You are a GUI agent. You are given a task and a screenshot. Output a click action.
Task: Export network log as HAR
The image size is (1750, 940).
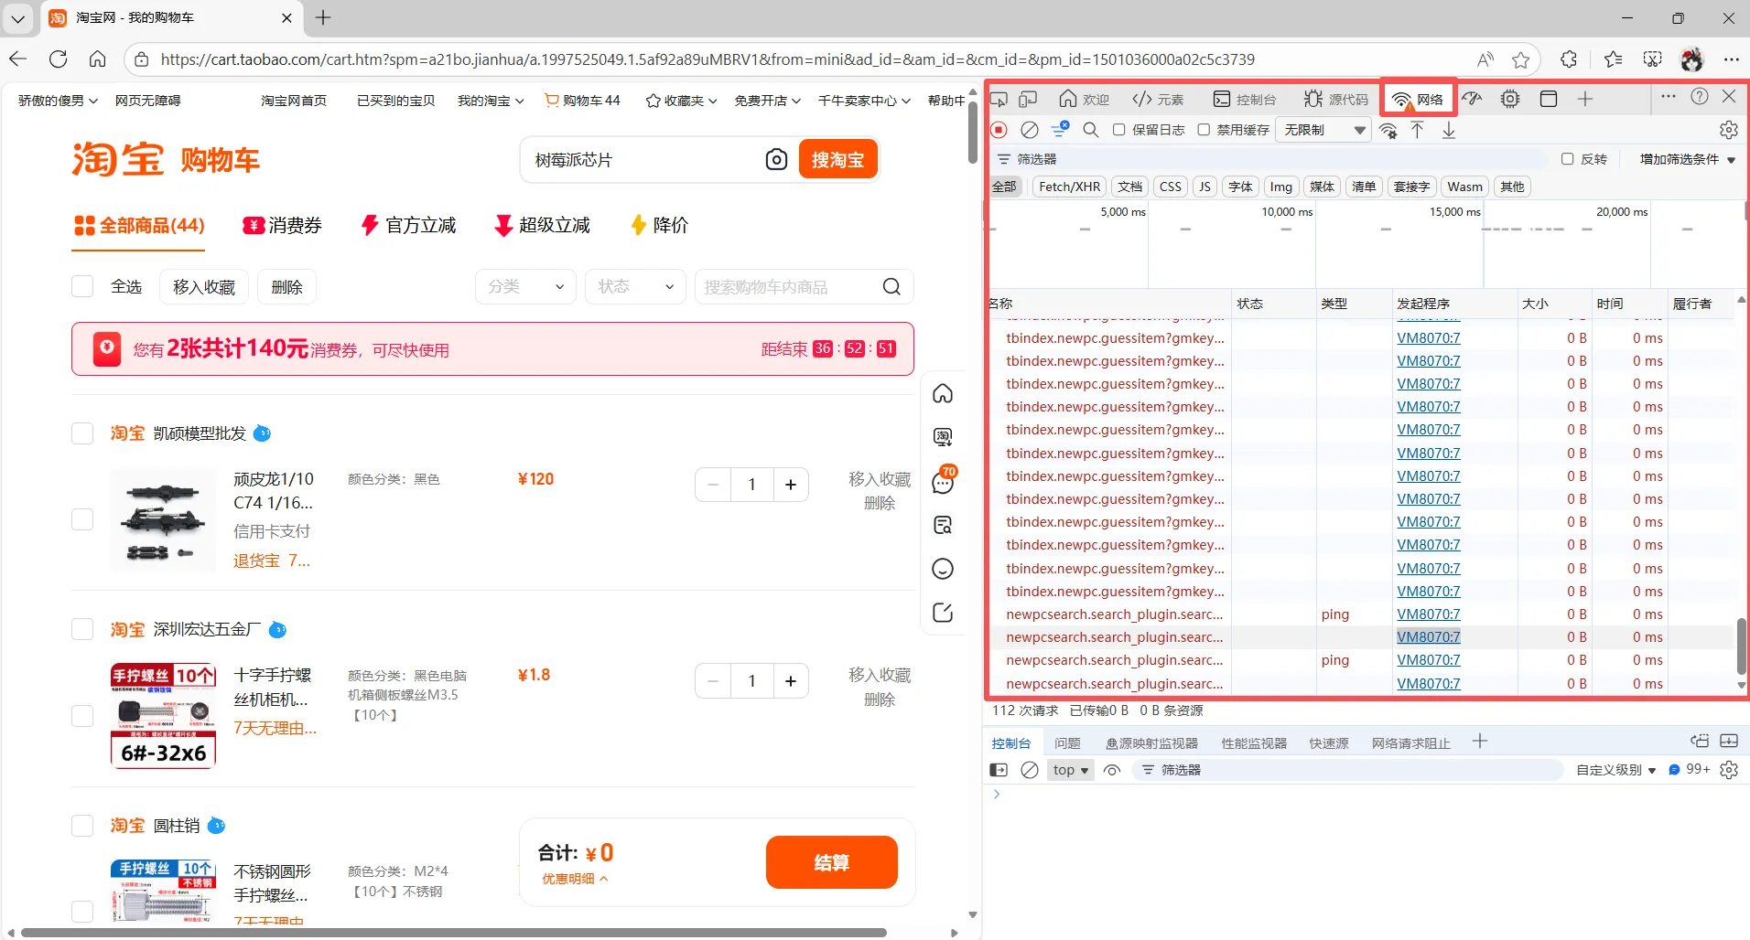(x=1449, y=130)
